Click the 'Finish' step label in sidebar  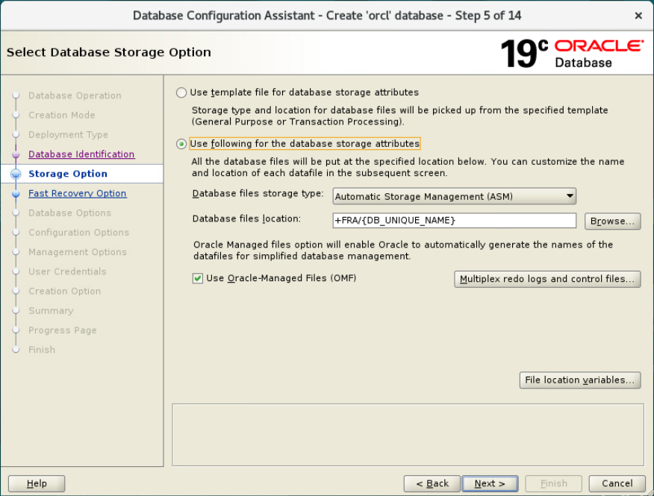pos(42,350)
